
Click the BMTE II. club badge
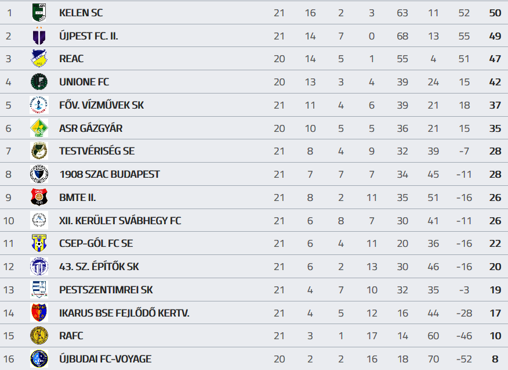[x=39, y=197]
